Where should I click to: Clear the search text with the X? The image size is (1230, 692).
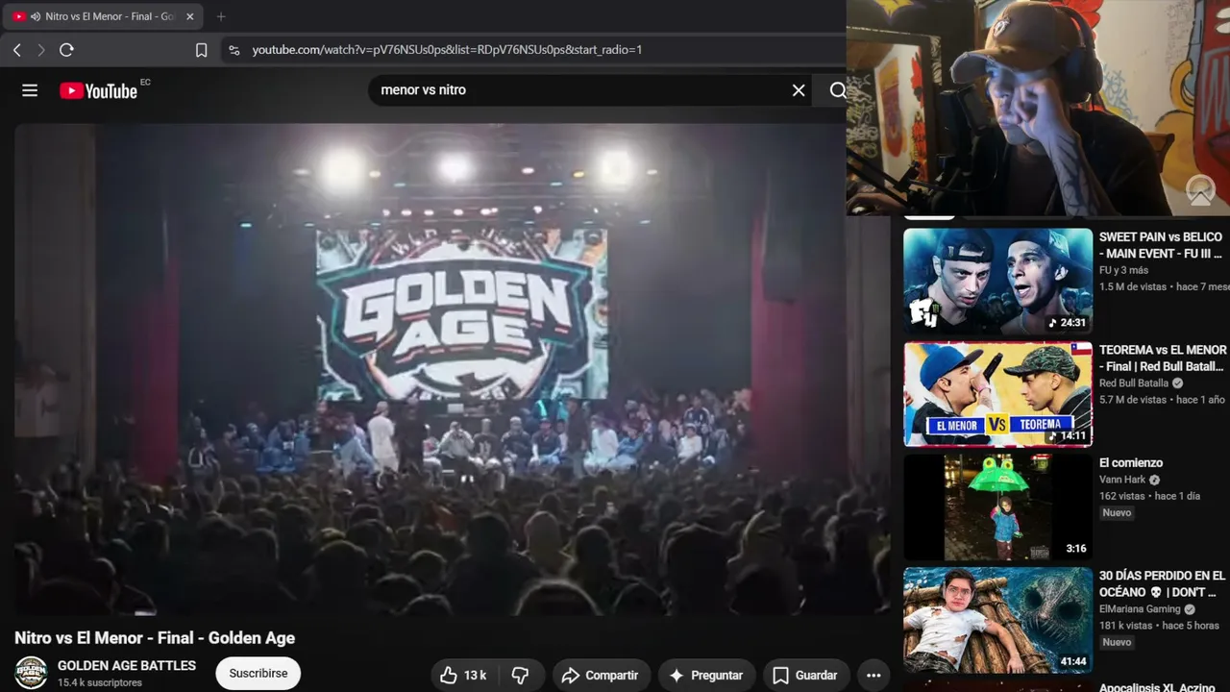[799, 90]
